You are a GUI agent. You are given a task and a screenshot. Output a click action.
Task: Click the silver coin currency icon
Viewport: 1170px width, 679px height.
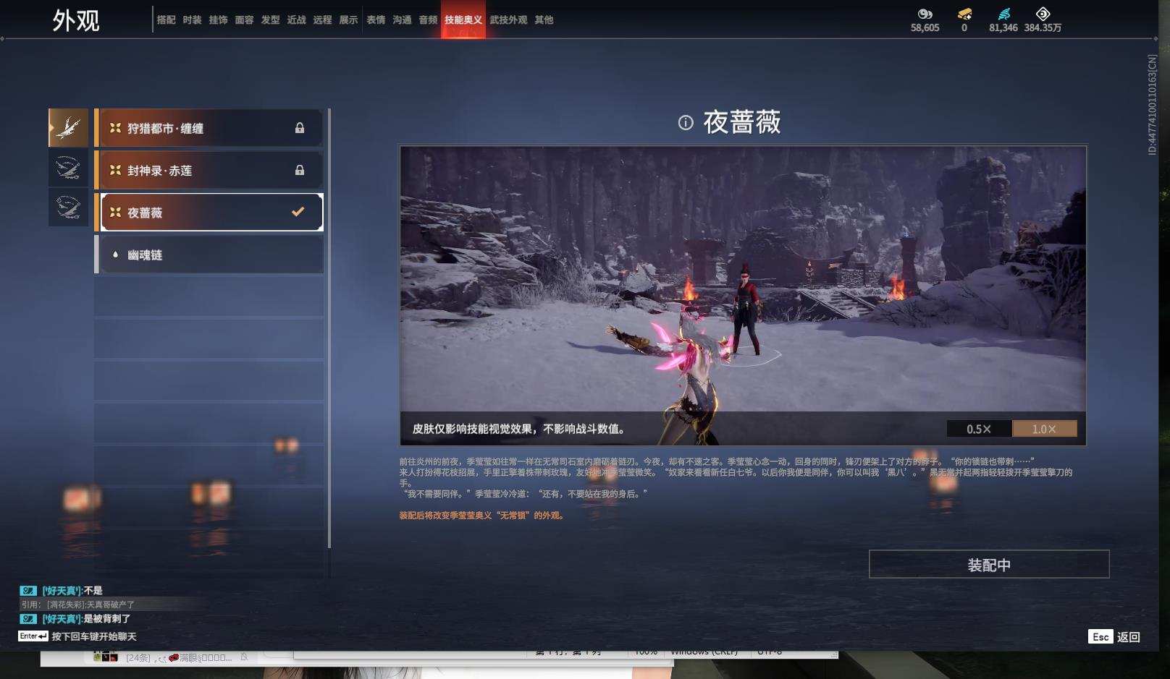click(925, 14)
